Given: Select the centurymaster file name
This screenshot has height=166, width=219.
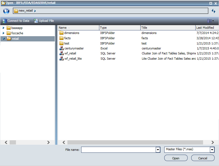Looking at the screenshot, I should [74, 48].
